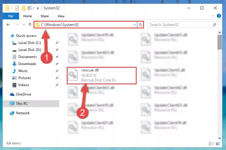
Task: Click the Downloads blue arrow icon
Action: [14, 64]
